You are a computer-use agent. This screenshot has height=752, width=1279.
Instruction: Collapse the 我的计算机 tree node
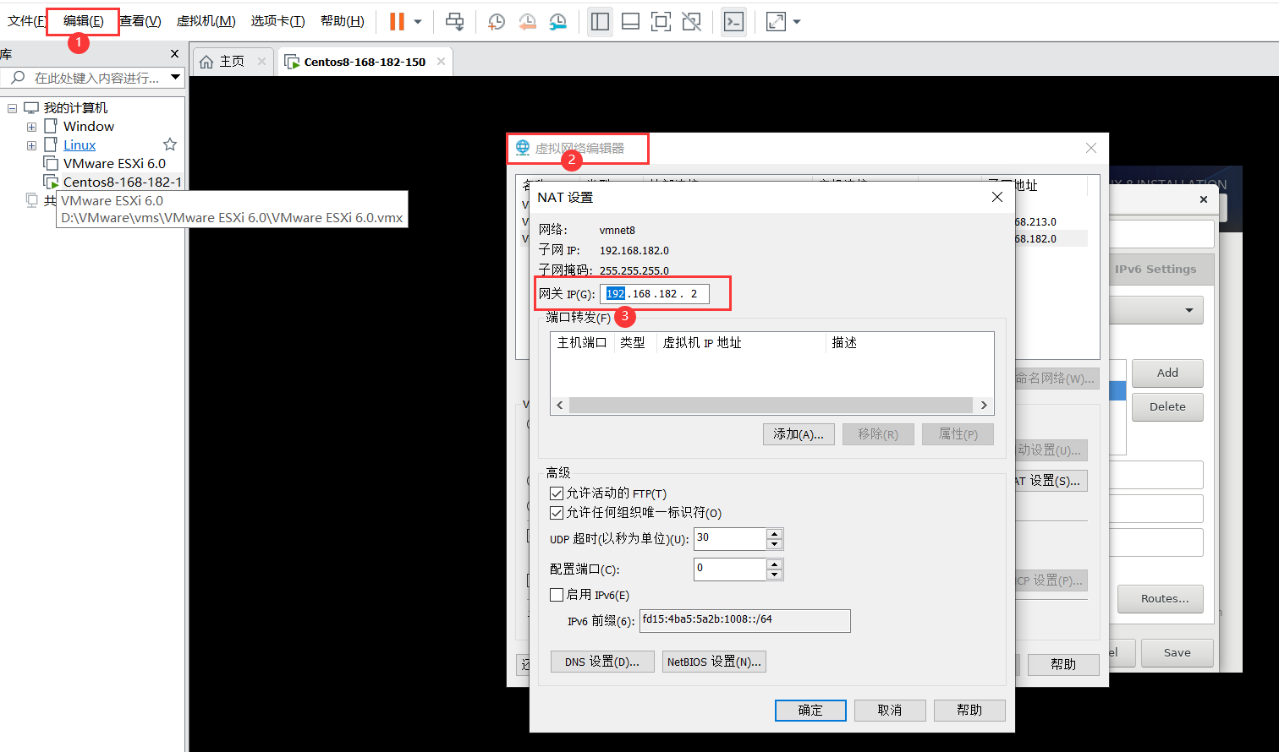(12, 108)
